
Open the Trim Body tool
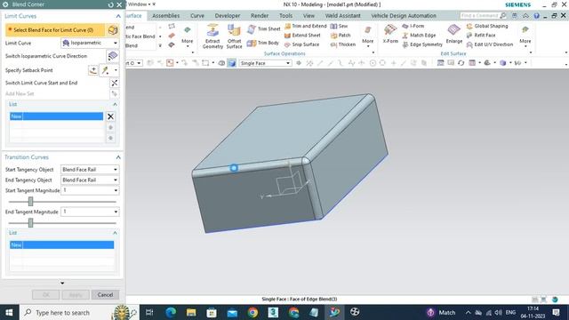263,43
